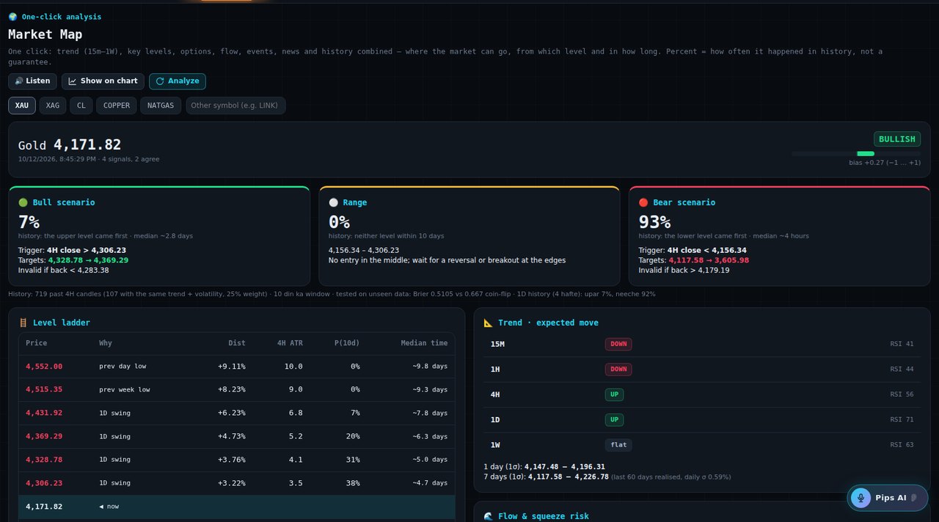Click the RSI 71 value
Viewport: 939px width, 522px height.
tap(902, 420)
